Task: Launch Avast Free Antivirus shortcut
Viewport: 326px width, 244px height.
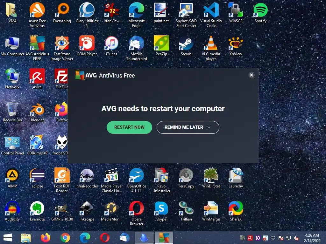Action: tap(37, 15)
